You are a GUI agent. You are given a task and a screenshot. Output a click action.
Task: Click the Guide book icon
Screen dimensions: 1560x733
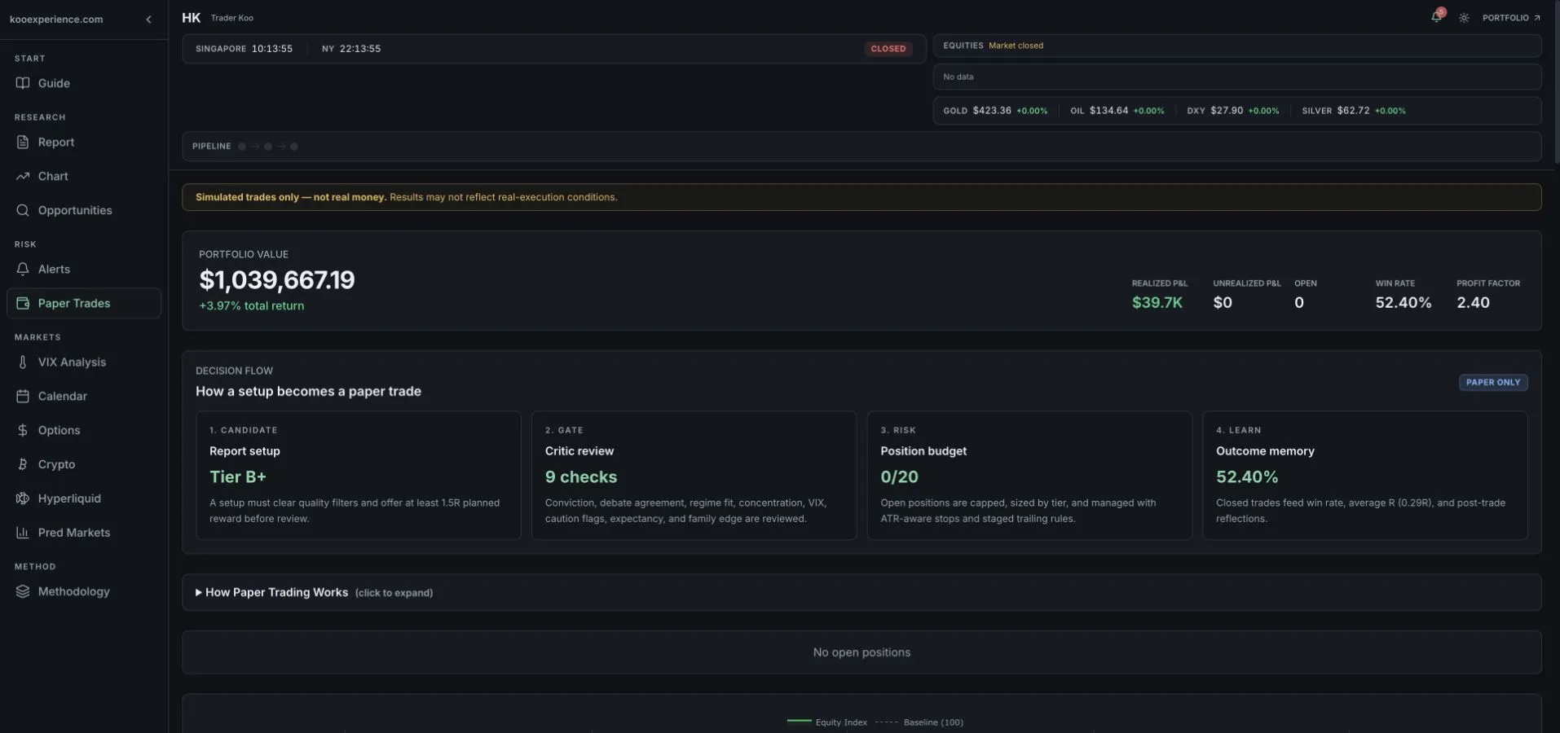click(23, 83)
